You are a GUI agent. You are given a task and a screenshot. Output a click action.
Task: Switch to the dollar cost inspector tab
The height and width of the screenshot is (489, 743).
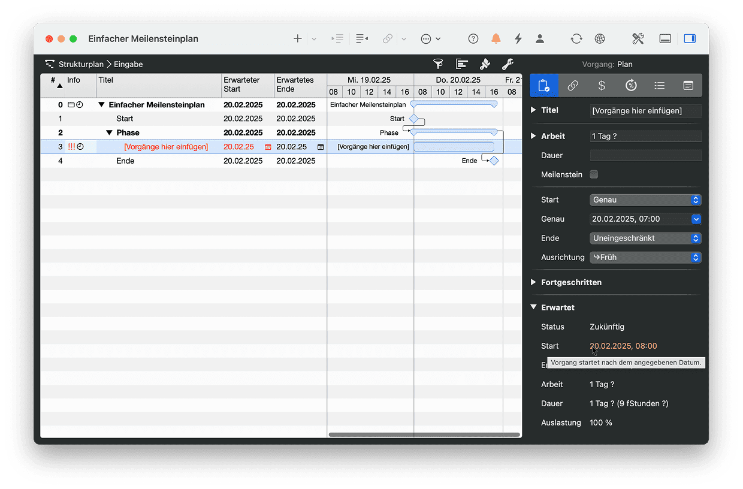602,86
